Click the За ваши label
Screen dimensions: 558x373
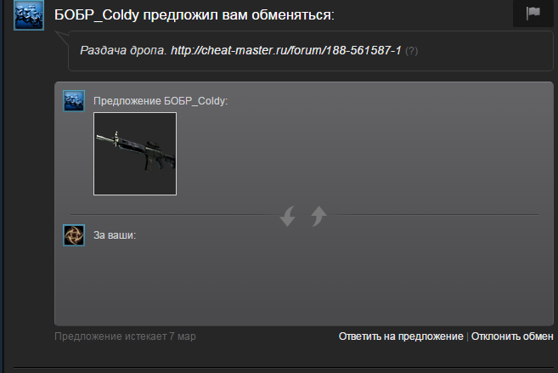coord(115,235)
